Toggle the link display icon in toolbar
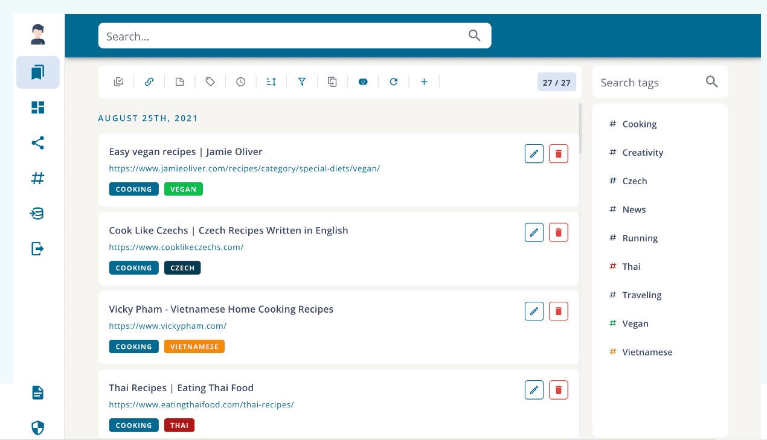This screenshot has height=440, width=767. (149, 82)
